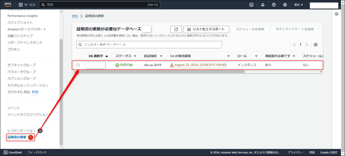Click the 利用可能 status cell
Image resolution: width=345 pixels, height=156 pixels.
[x=124, y=65]
